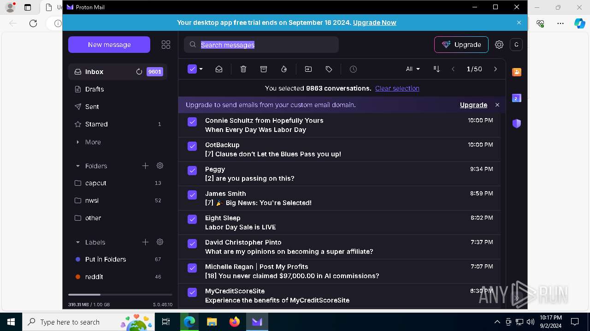Compose with the New message button

(x=109, y=45)
